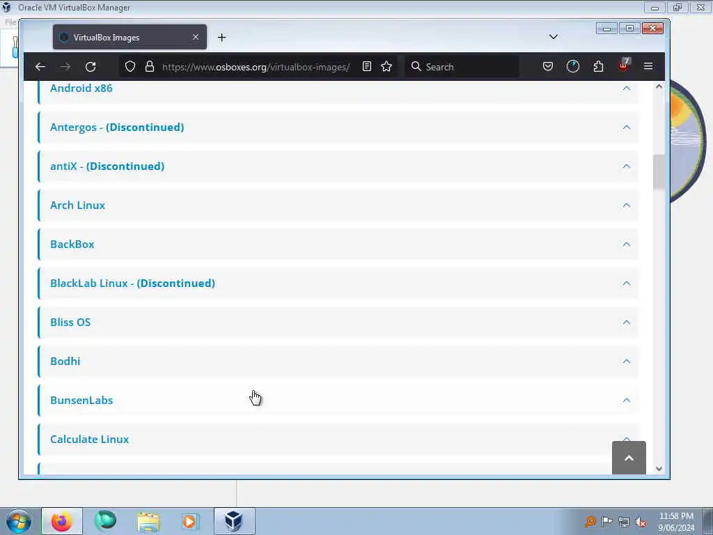
Task: Go back to the previous page in Firefox
Action: [40, 67]
